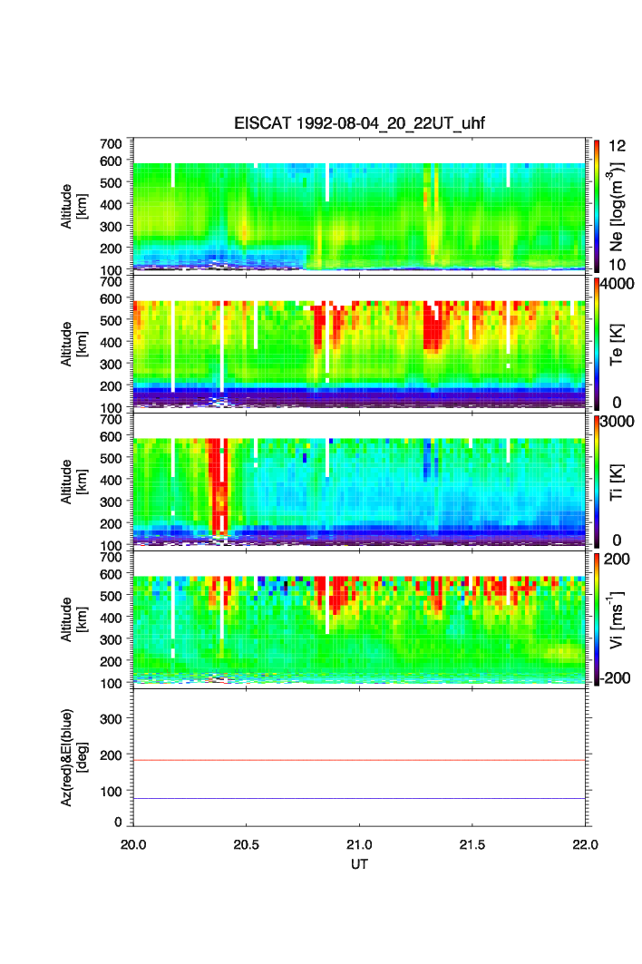Click the 100 tick on Az/El axis

point(111,792)
